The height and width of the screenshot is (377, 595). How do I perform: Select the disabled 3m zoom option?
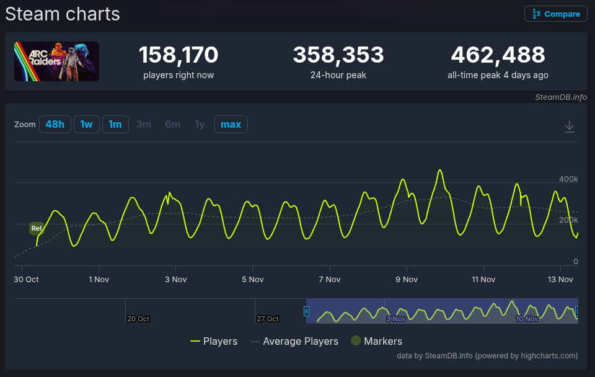pos(143,124)
